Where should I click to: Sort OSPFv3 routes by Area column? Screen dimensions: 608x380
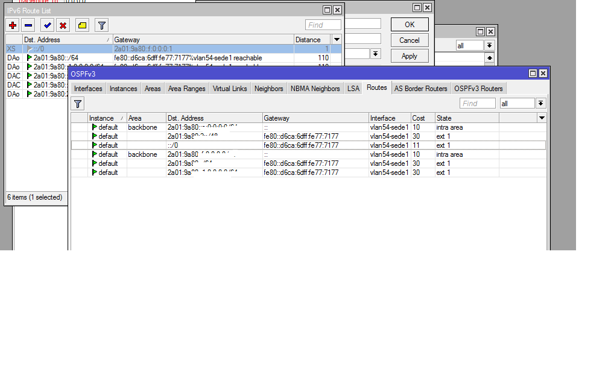(x=147, y=118)
